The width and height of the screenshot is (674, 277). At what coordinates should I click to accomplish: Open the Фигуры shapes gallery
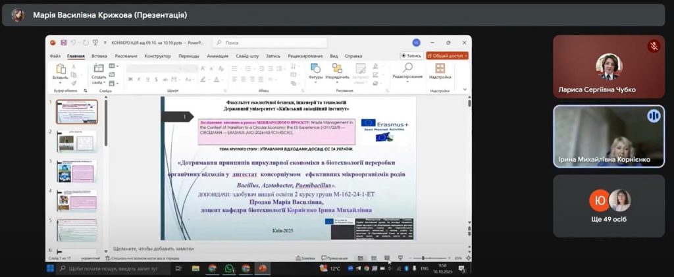click(x=315, y=72)
